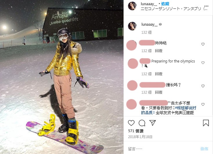This screenshot has height=154, width=213.
Task: Like the 广告太多不想 comment
Action: tap(203, 104)
